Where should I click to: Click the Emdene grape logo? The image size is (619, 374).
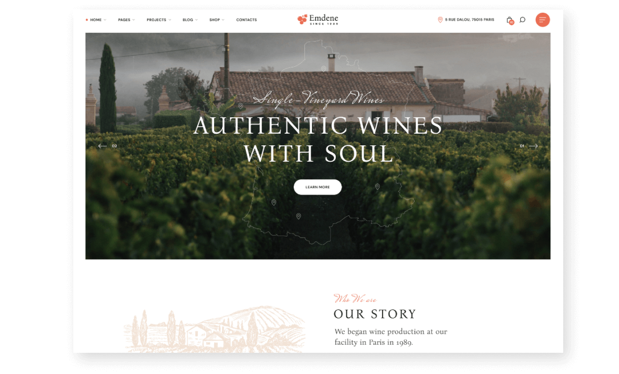click(x=318, y=19)
